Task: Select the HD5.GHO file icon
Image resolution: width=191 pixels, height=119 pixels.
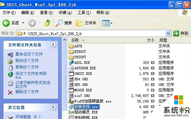Action: click(x=71, y=85)
